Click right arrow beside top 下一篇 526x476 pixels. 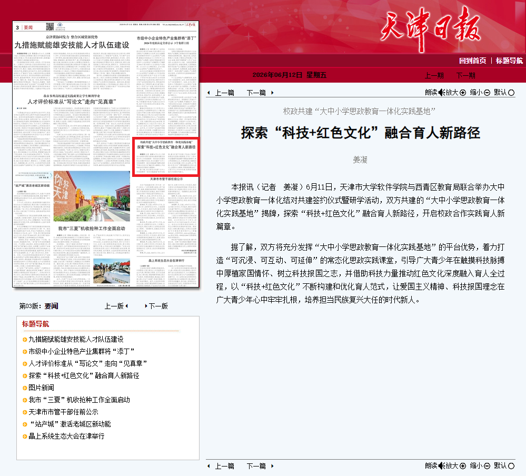tap(272, 93)
